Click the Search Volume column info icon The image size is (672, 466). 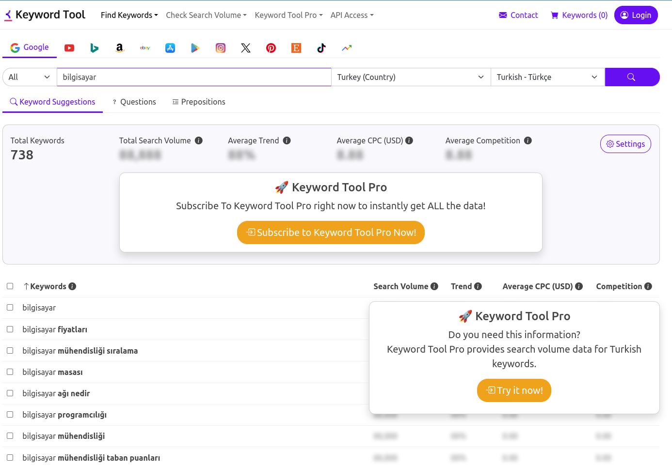434,286
